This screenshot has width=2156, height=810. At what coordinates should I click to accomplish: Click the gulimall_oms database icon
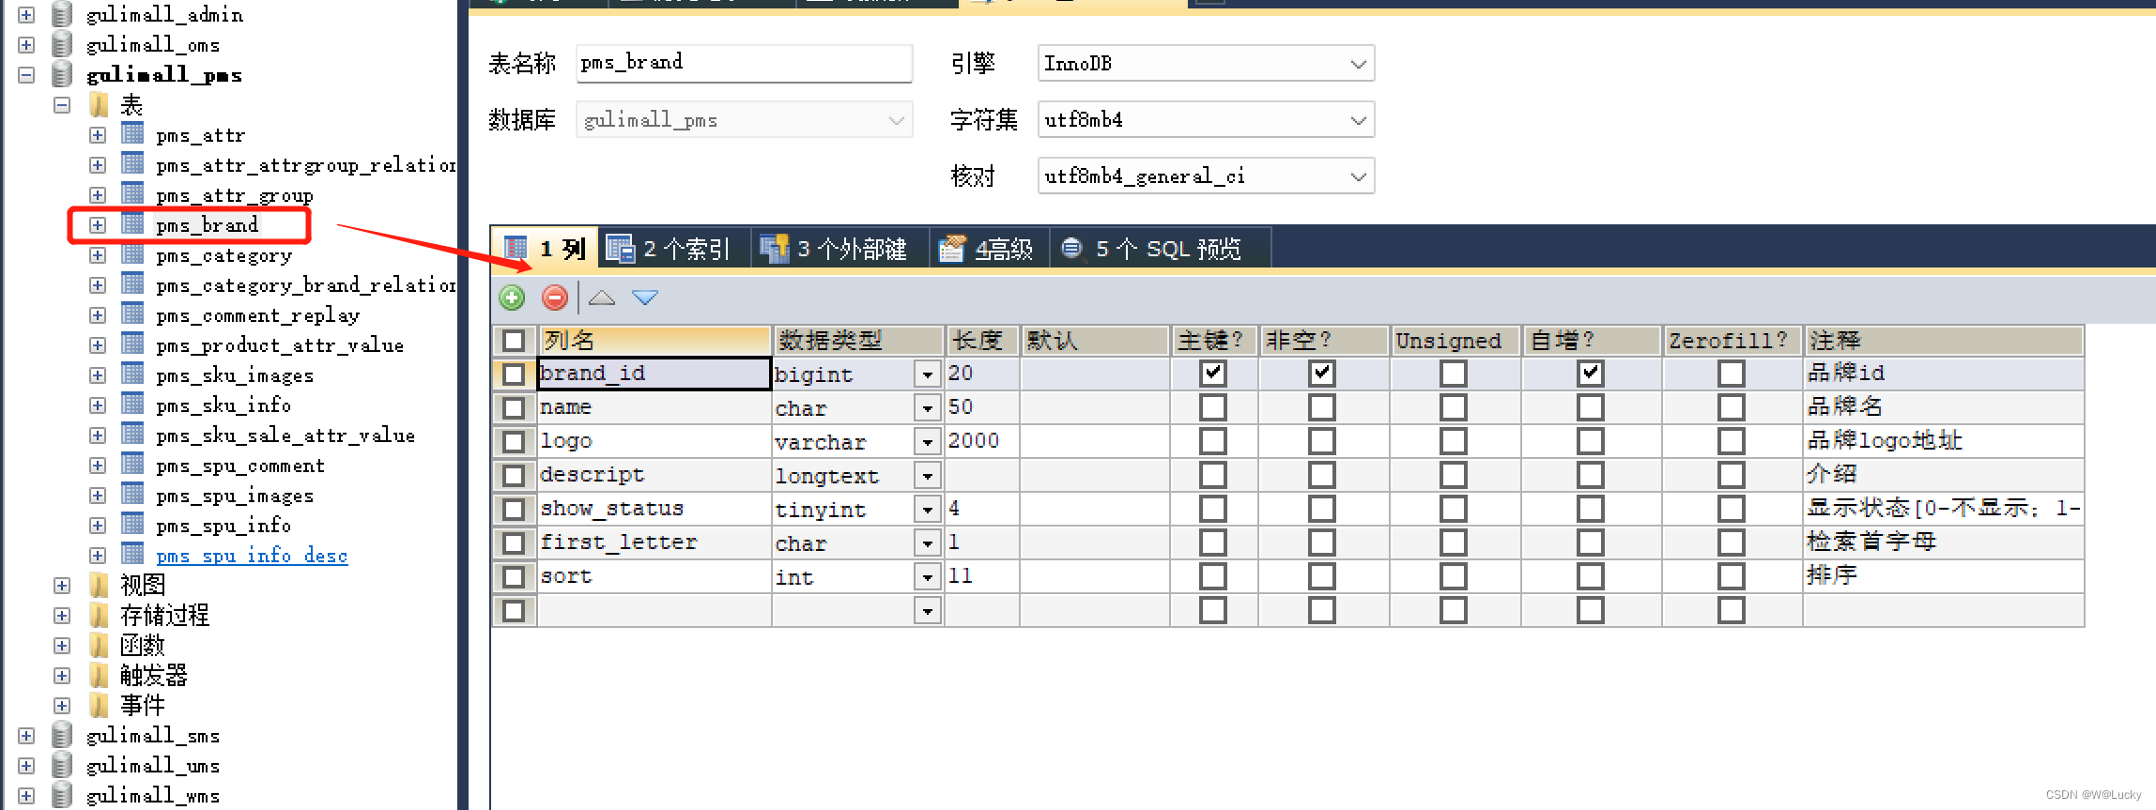[x=62, y=44]
